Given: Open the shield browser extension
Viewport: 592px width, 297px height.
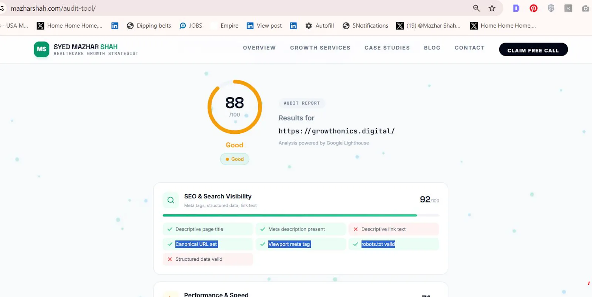Looking at the screenshot, I should pyautogui.click(x=551, y=8).
